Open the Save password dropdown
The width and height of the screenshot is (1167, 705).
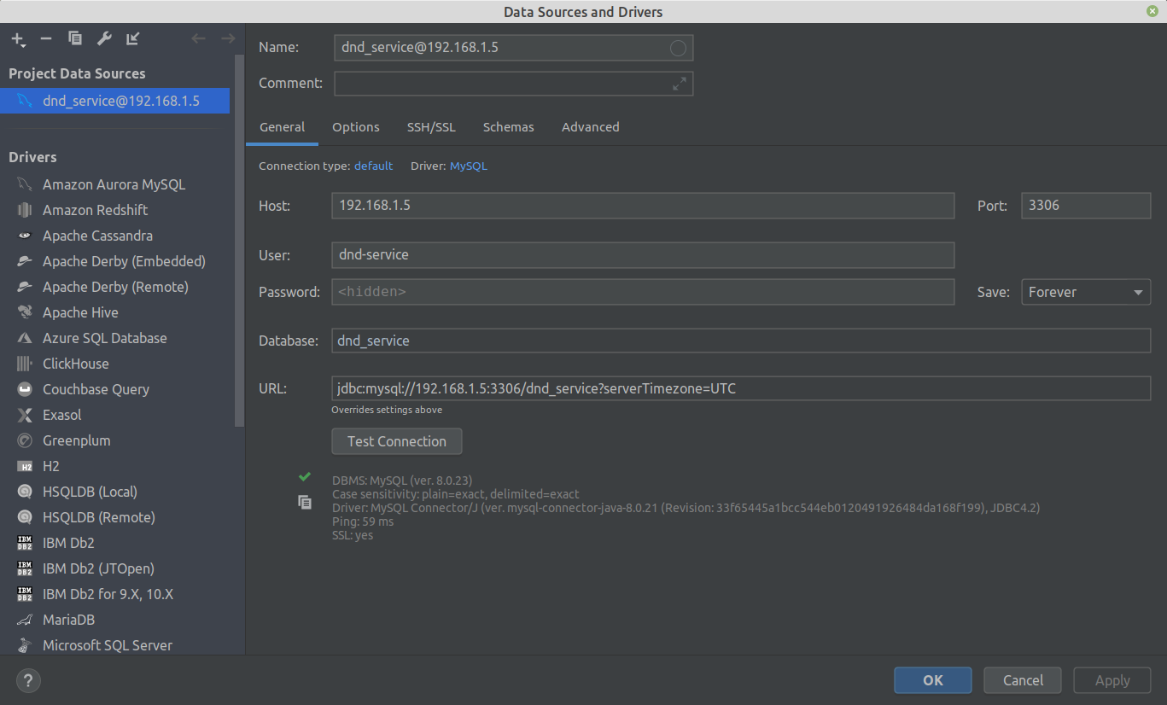pyautogui.click(x=1086, y=292)
